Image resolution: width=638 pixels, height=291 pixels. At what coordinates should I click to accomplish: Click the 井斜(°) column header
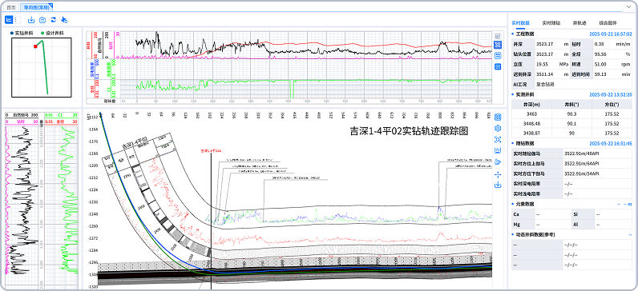click(571, 105)
